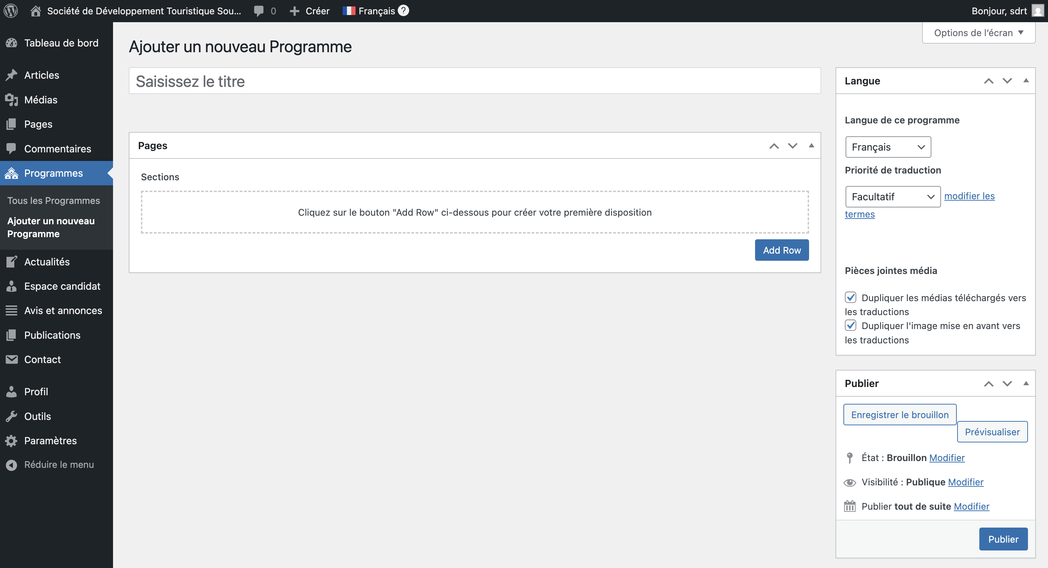Open Médias from the sidebar
This screenshot has width=1048, height=568.
click(41, 100)
